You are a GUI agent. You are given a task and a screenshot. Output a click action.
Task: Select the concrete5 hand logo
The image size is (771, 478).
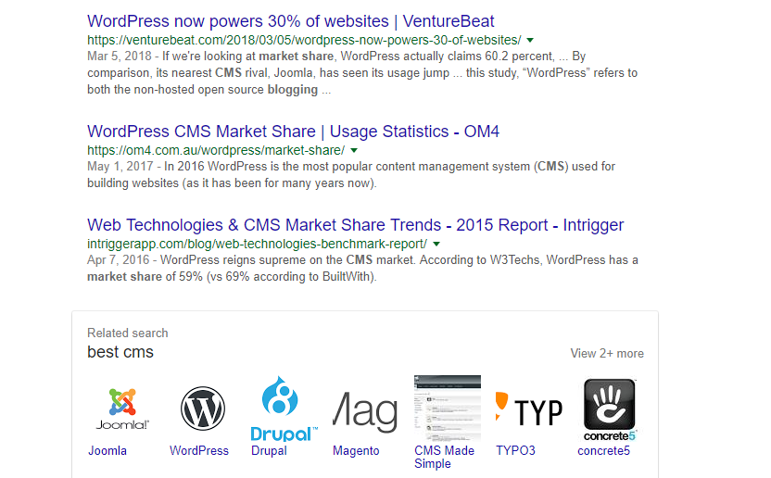click(x=610, y=409)
